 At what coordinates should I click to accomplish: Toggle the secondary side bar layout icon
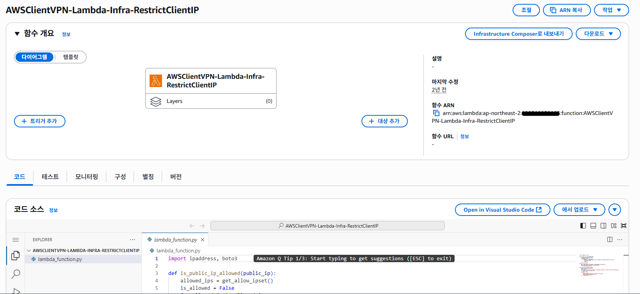[x=603, y=226]
